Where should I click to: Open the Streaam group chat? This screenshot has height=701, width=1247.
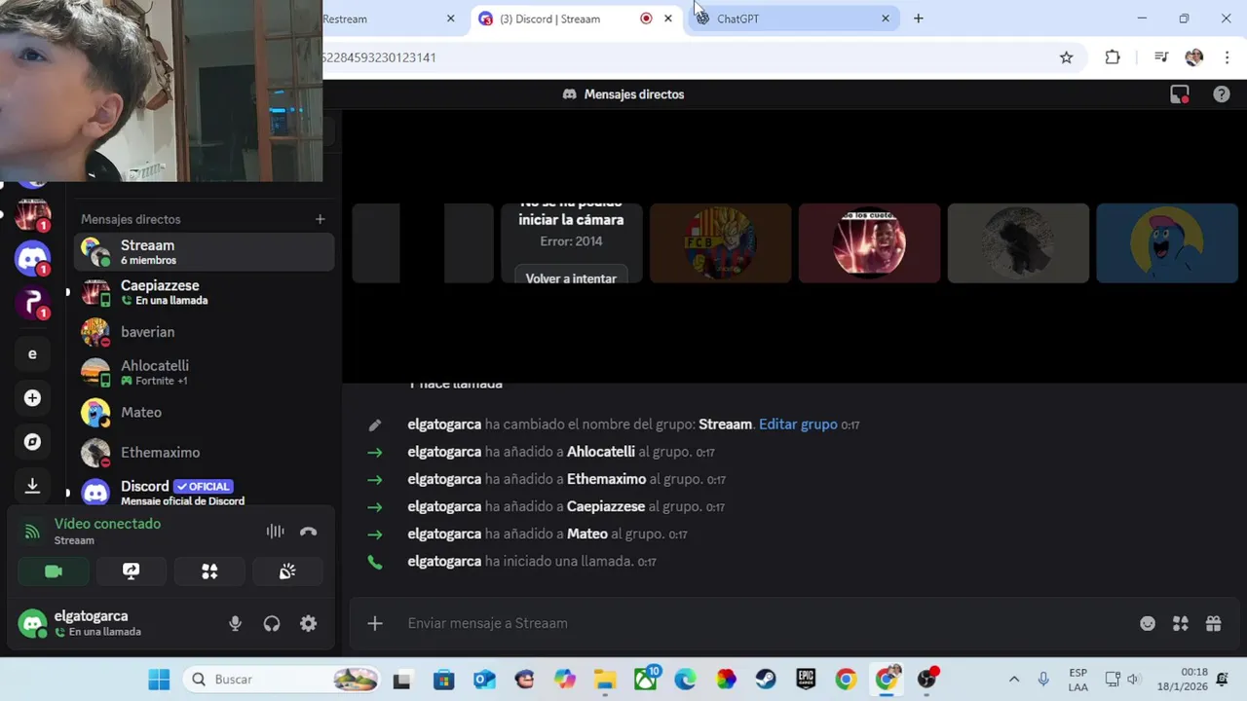point(205,252)
